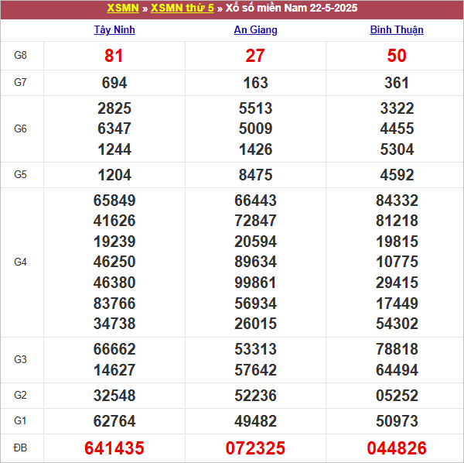Open the An Giang province link
The width and height of the screenshot is (464, 463).
coord(256,30)
